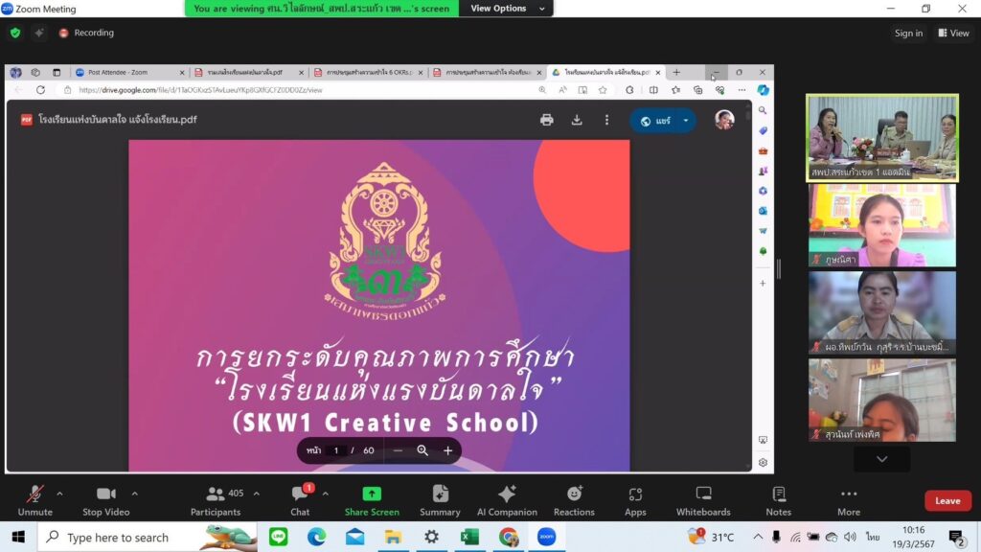This screenshot has height=552, width=981.
Task: Open the Copilot sidebar icon in Edge
Action: pos(763,90)
